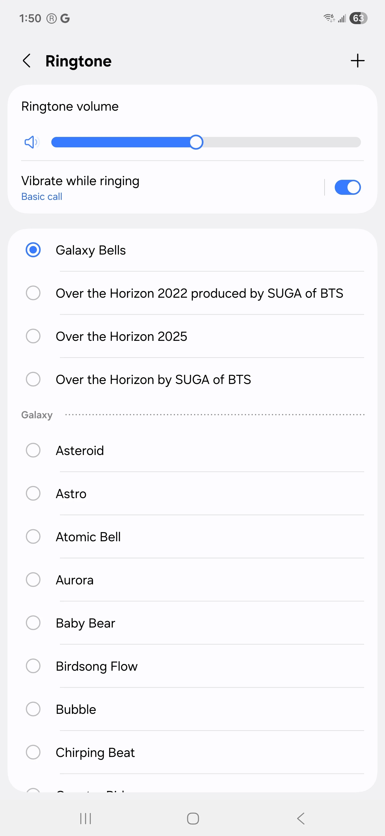This screenshot has height=836, width=385.
Task: Select the Baby Bear ringtone
Action: pos(86,623)
